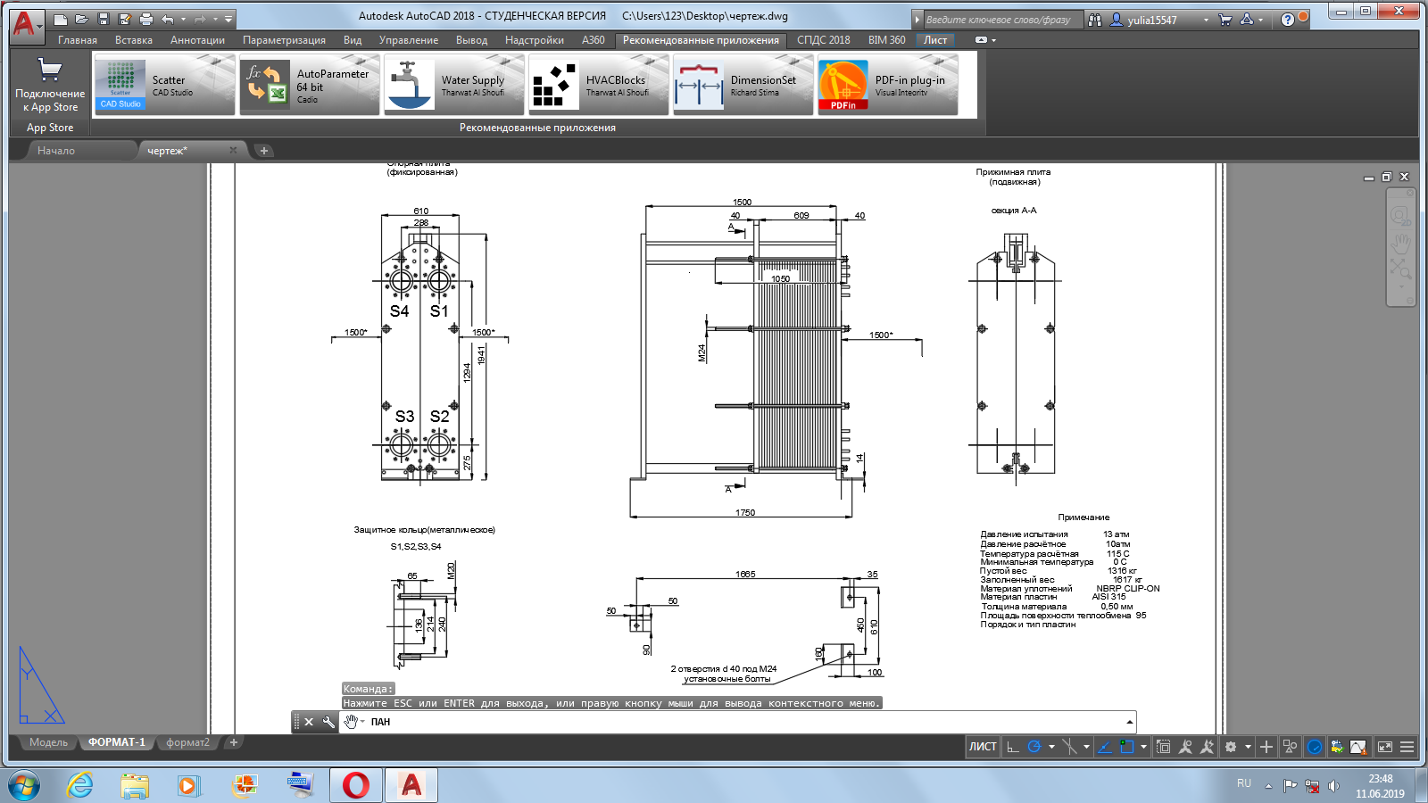The height and width of the screenshot is (803, 1428).
Task: Create a new drawing from quick access
Action: [60, 19]
